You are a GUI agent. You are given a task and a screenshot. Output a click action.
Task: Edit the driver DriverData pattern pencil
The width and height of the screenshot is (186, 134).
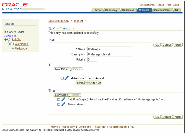[66, 78]
